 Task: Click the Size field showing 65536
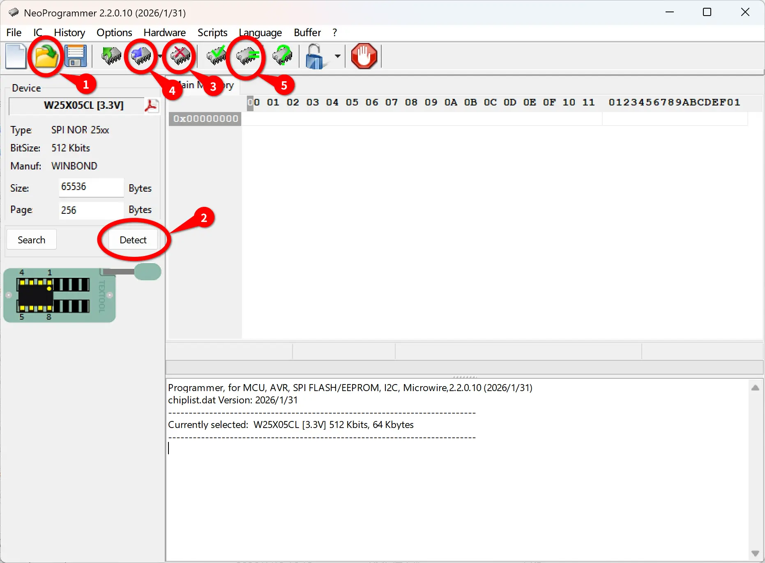click(x=91, y=187)
